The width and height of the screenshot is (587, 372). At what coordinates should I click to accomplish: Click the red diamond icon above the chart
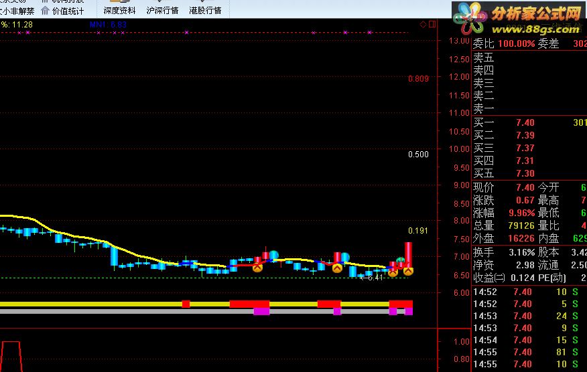point(423,24)
